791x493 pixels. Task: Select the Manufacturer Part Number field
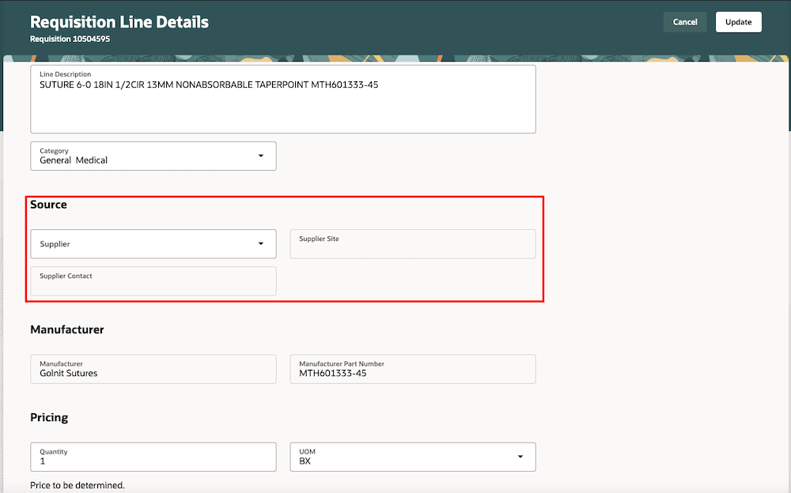tap(413, 369)
